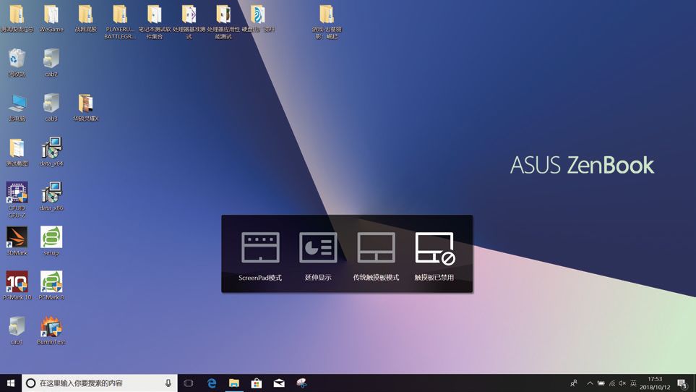
Task: Open the 处理器基准测试 folder
Action: tap(189, 22)
